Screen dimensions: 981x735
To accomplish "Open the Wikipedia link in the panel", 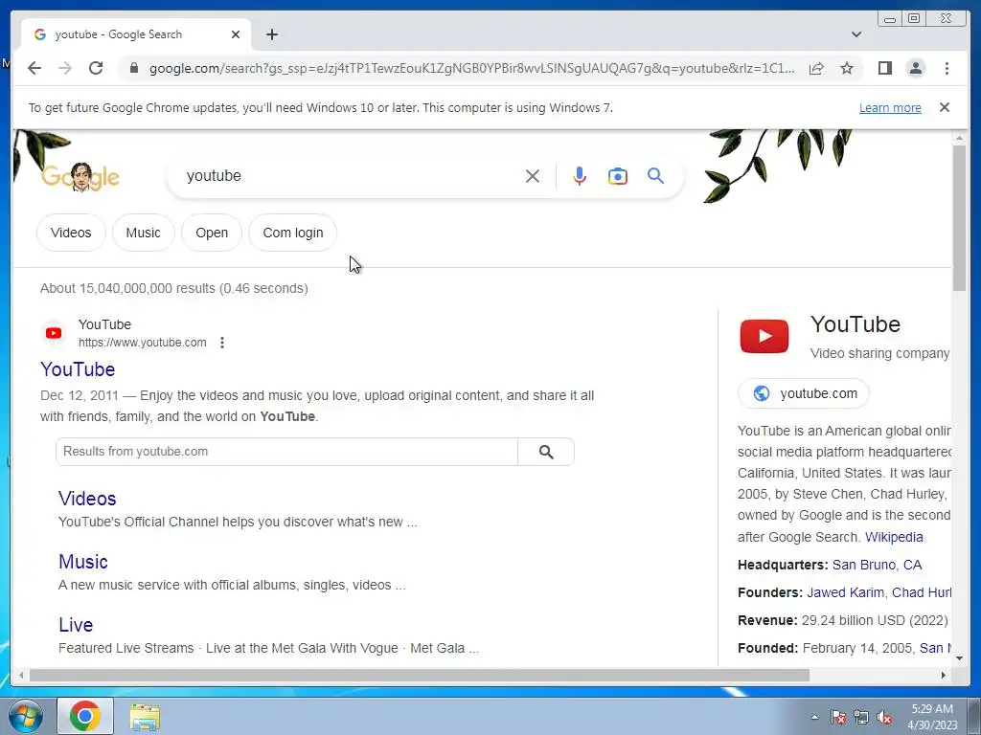I will [x=894, y=537].
